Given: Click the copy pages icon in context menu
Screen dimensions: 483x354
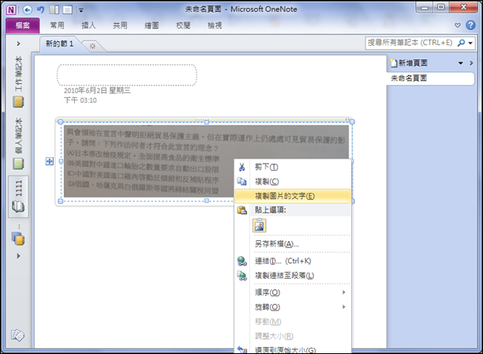Looking at the screenshot, I should 241,181.
